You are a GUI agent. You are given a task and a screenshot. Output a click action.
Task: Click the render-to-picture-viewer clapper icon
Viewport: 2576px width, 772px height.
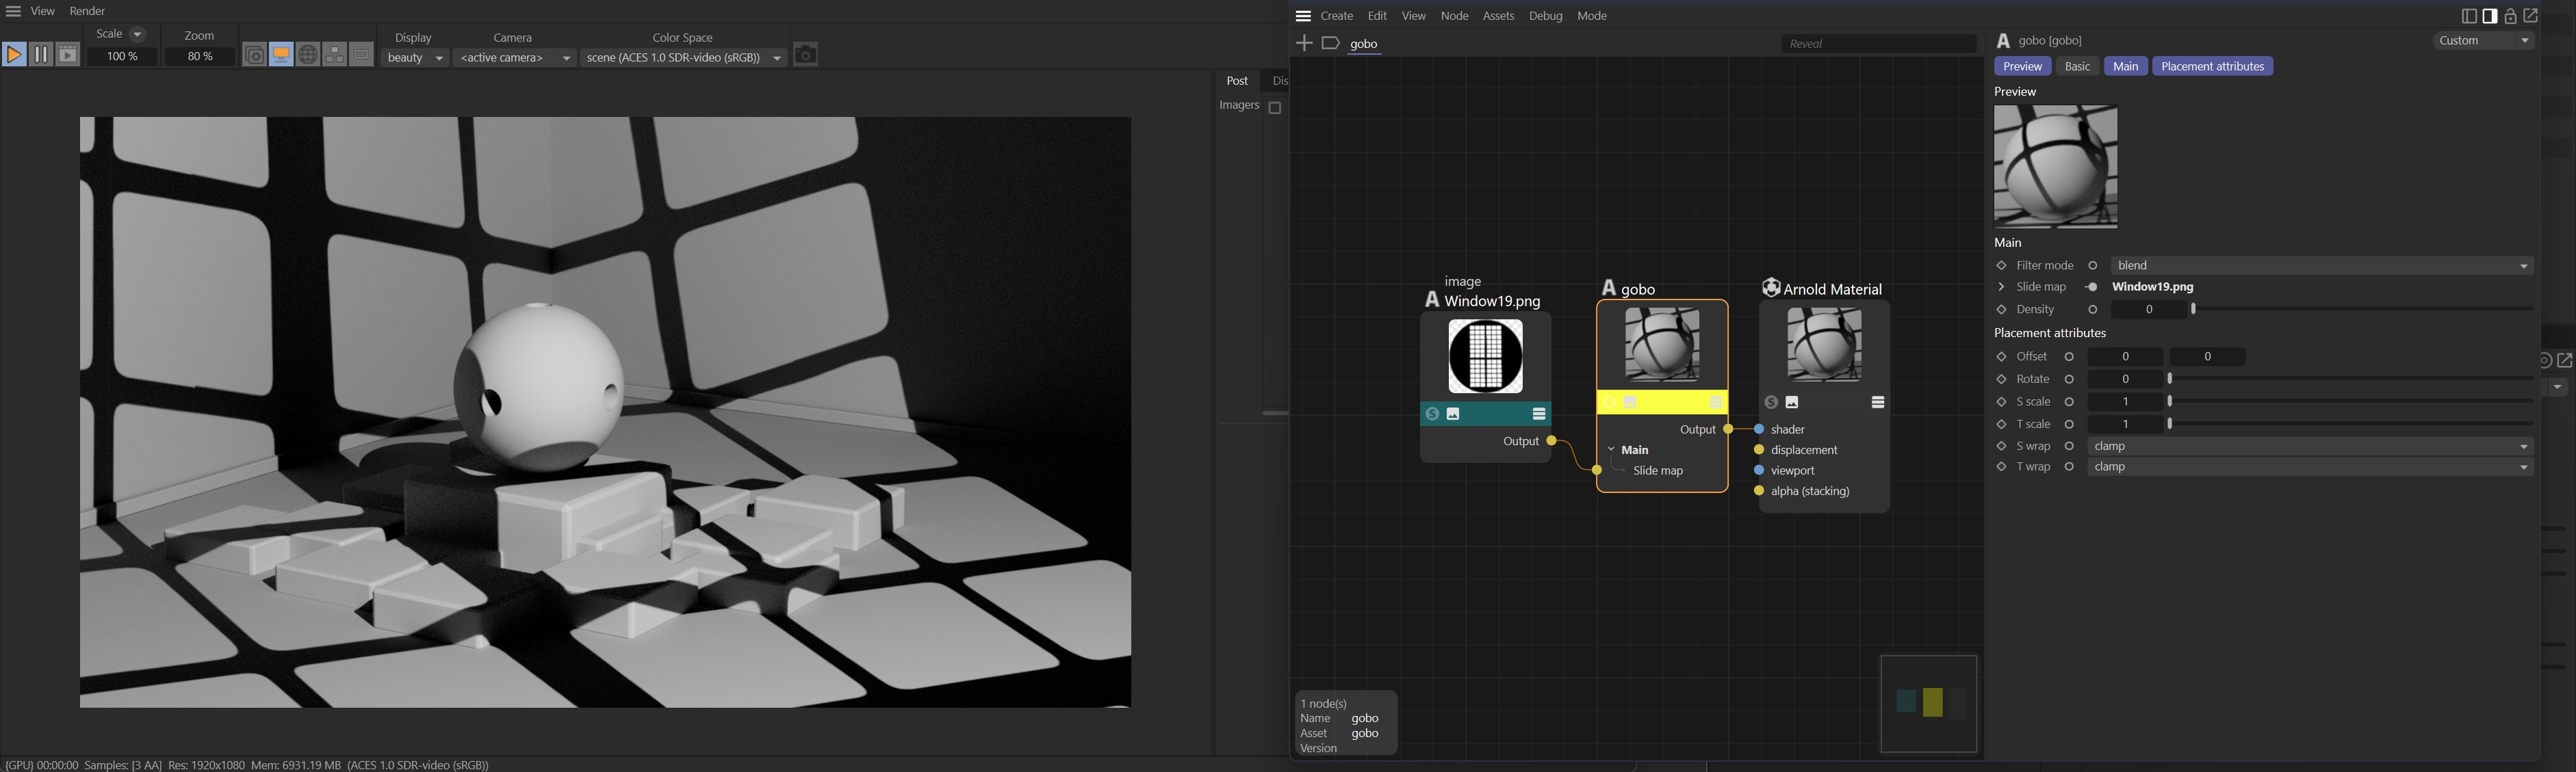pos(67,55)
